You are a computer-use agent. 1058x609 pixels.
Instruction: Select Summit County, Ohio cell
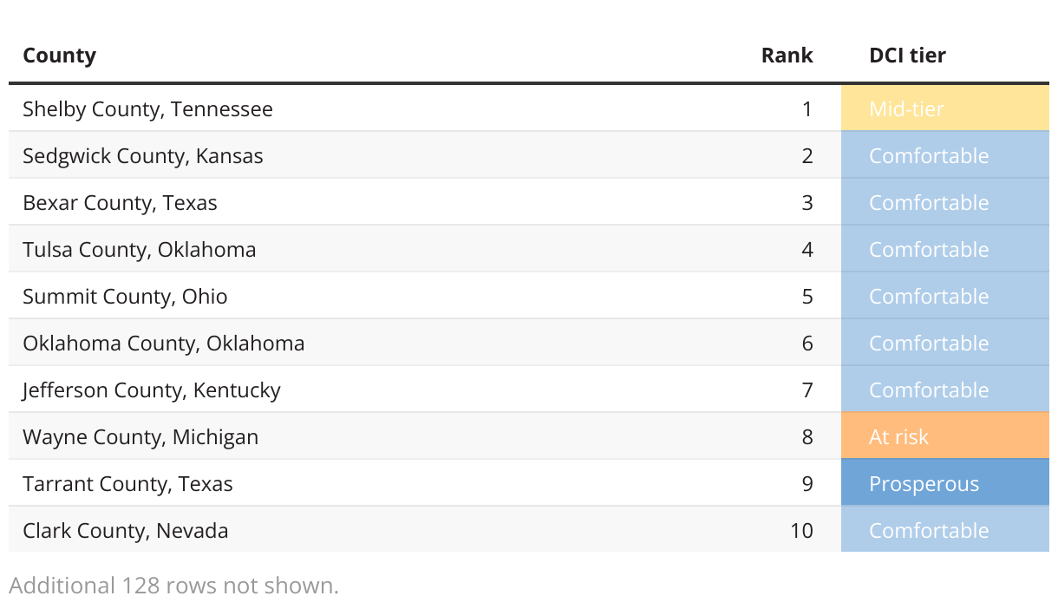click(125, 297)
